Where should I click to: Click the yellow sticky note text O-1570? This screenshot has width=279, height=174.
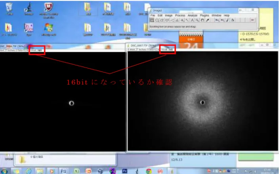point(254,34)
